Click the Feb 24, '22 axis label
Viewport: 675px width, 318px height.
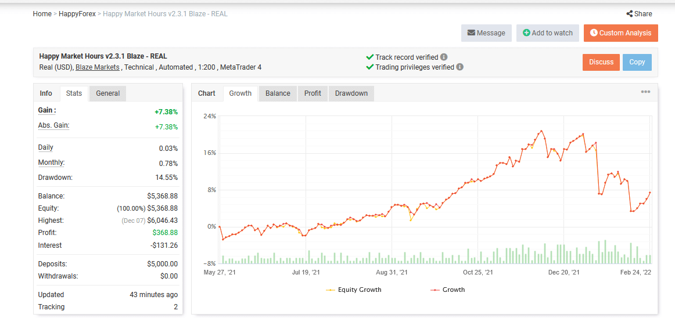click(635, 272)
